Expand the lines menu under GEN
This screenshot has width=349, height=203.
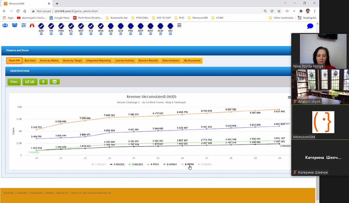pos(41,34)
